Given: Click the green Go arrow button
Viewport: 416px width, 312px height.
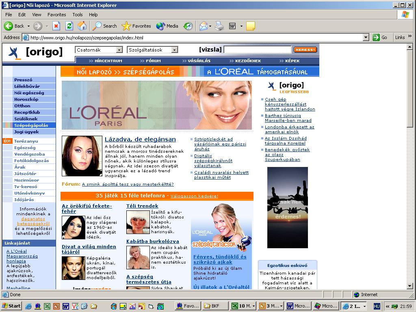Looking at the screenshot, I should click(376, 37).
